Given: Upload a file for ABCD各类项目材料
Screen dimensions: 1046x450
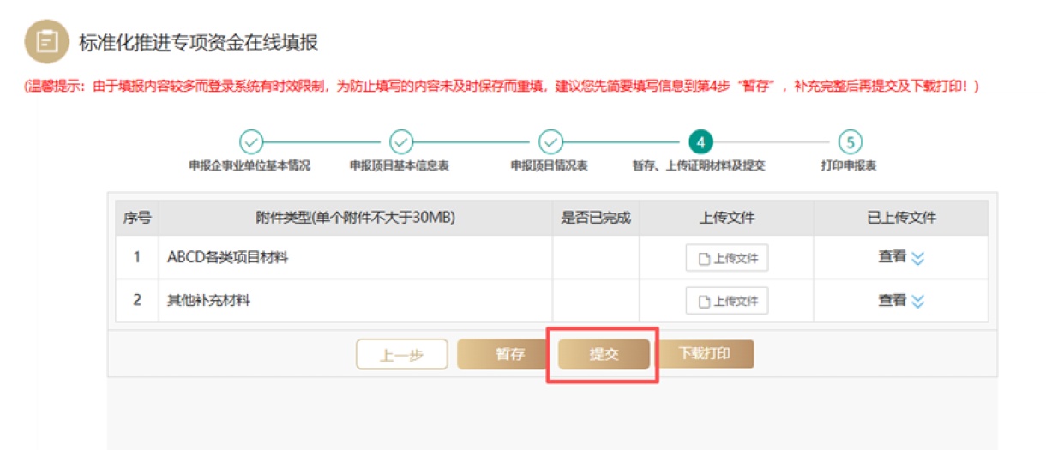Looking at the screenshot, I should (727, 258).
